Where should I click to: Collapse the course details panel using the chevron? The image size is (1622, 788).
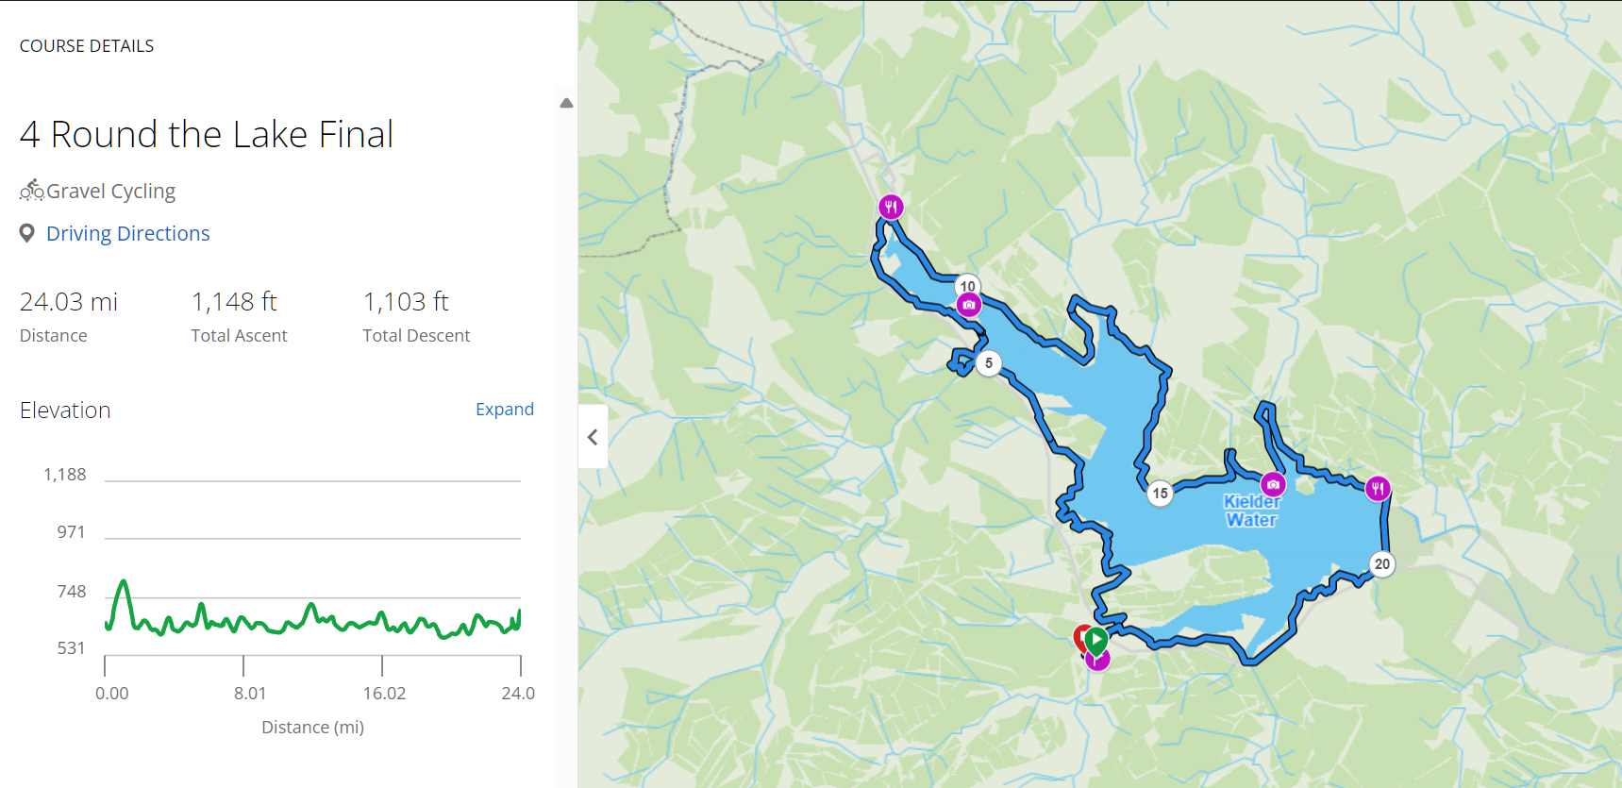click(x=593, y=436)
